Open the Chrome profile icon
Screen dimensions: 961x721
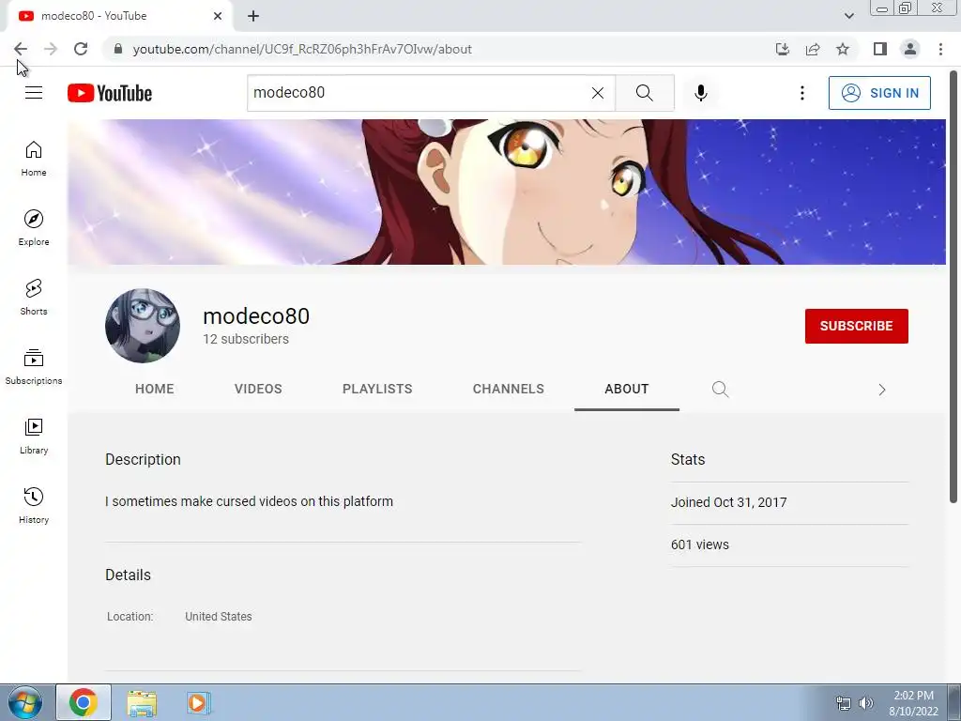(910, 49)
